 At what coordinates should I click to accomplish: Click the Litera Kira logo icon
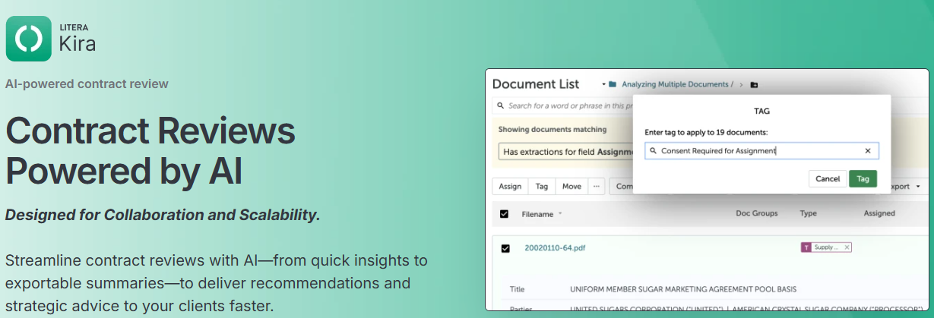(29, 39)
